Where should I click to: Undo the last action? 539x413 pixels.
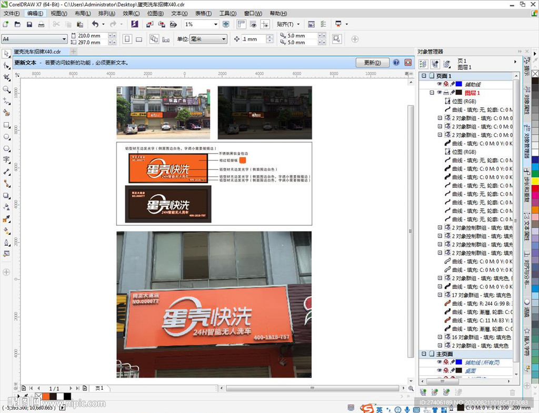click(x=95, y=24)
